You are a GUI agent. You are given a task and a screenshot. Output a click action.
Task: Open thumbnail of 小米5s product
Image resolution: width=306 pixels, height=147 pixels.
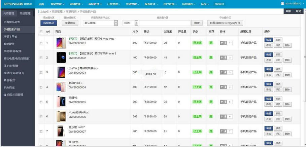(61, 72)
